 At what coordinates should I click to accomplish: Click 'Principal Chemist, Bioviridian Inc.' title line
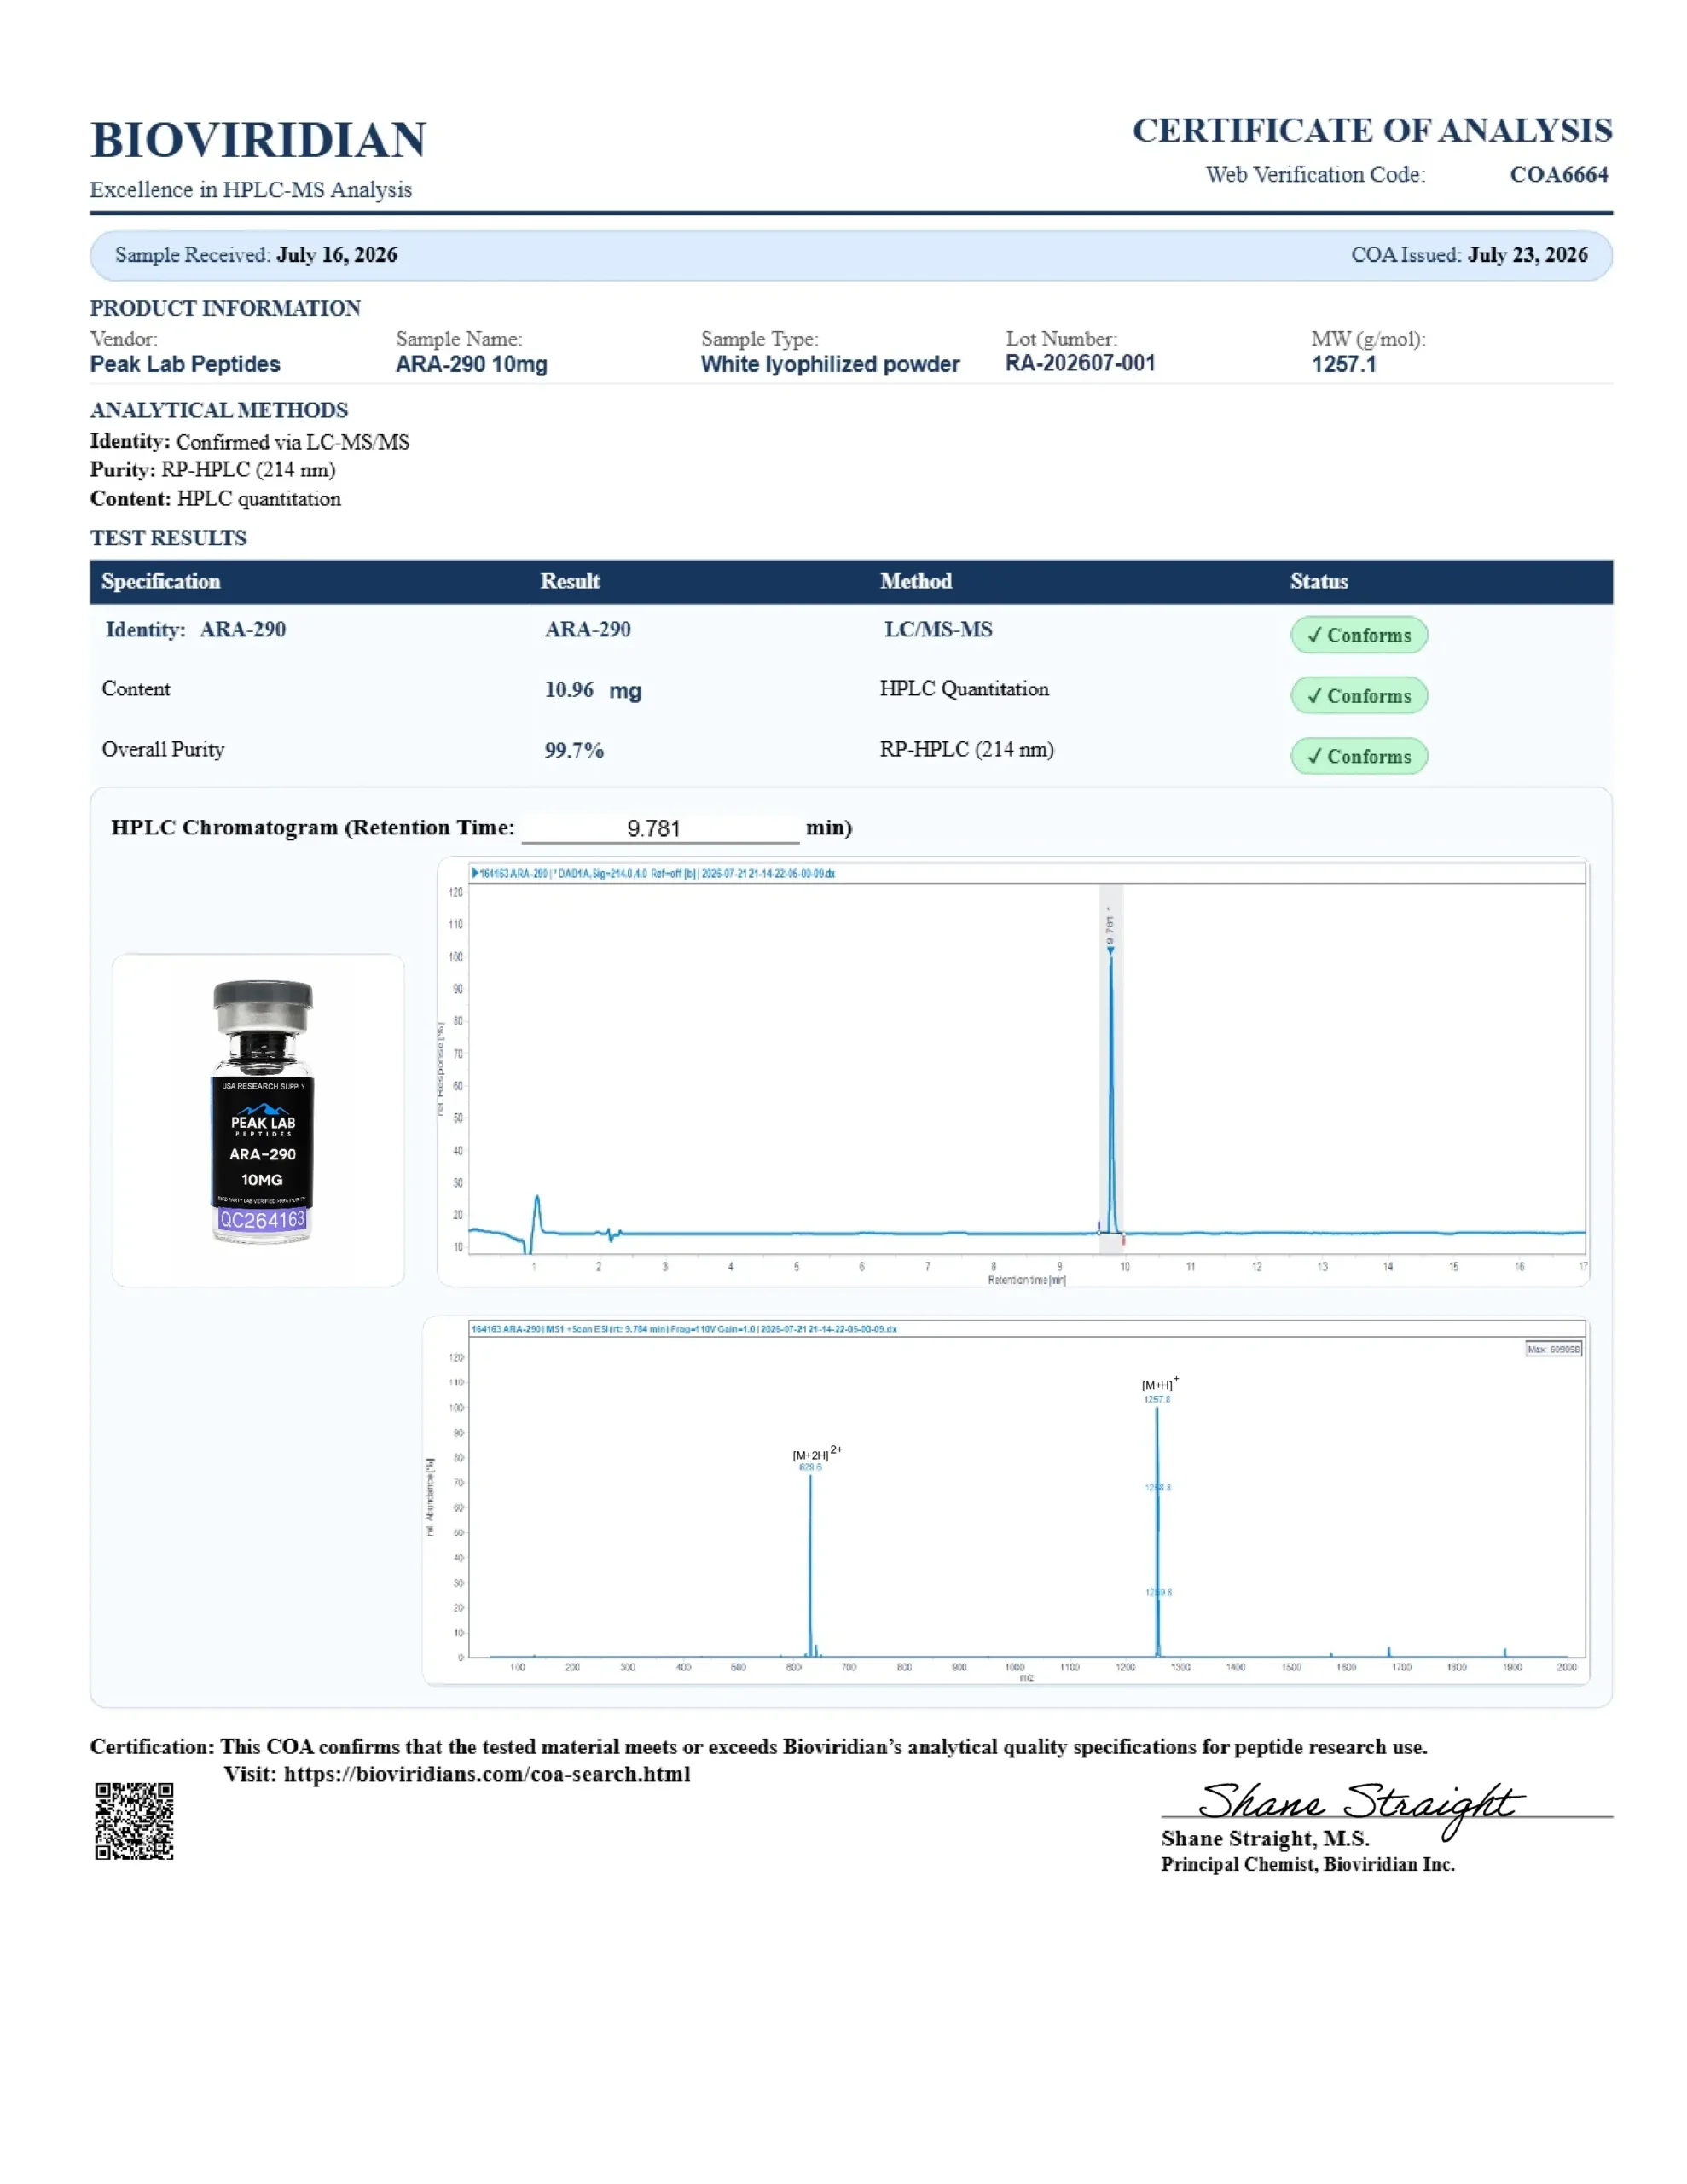tap(1308, 1865)
